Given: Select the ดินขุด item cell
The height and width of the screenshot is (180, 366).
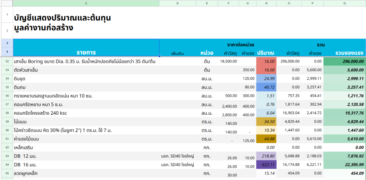Looking at the screenshot, I should [86, 79].
